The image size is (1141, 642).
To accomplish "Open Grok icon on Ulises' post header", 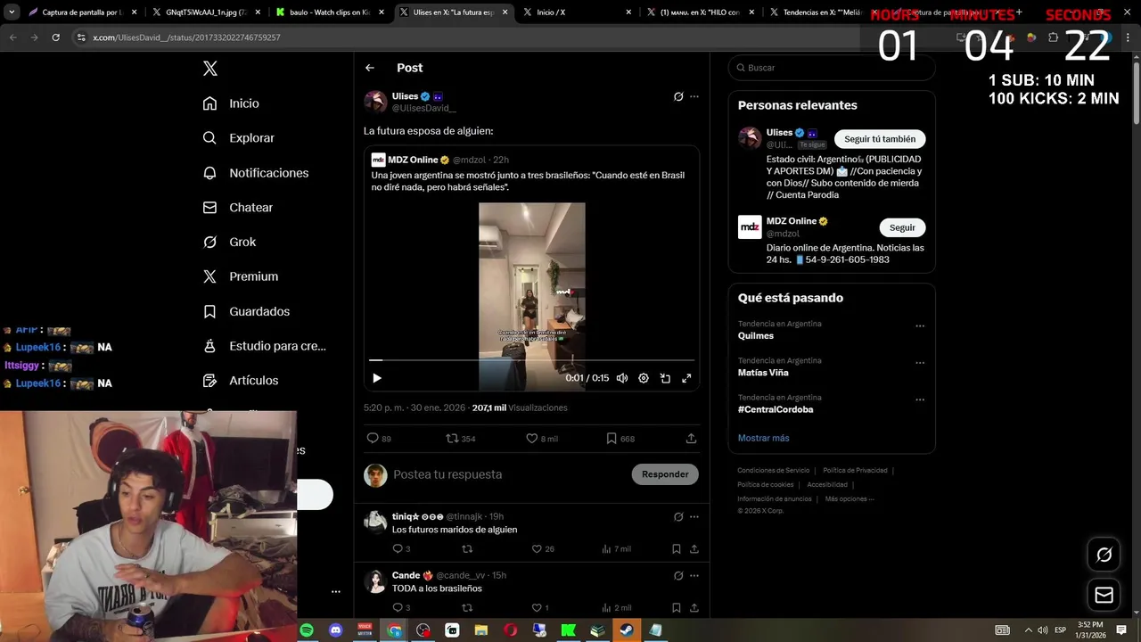I will coord(678,96).
